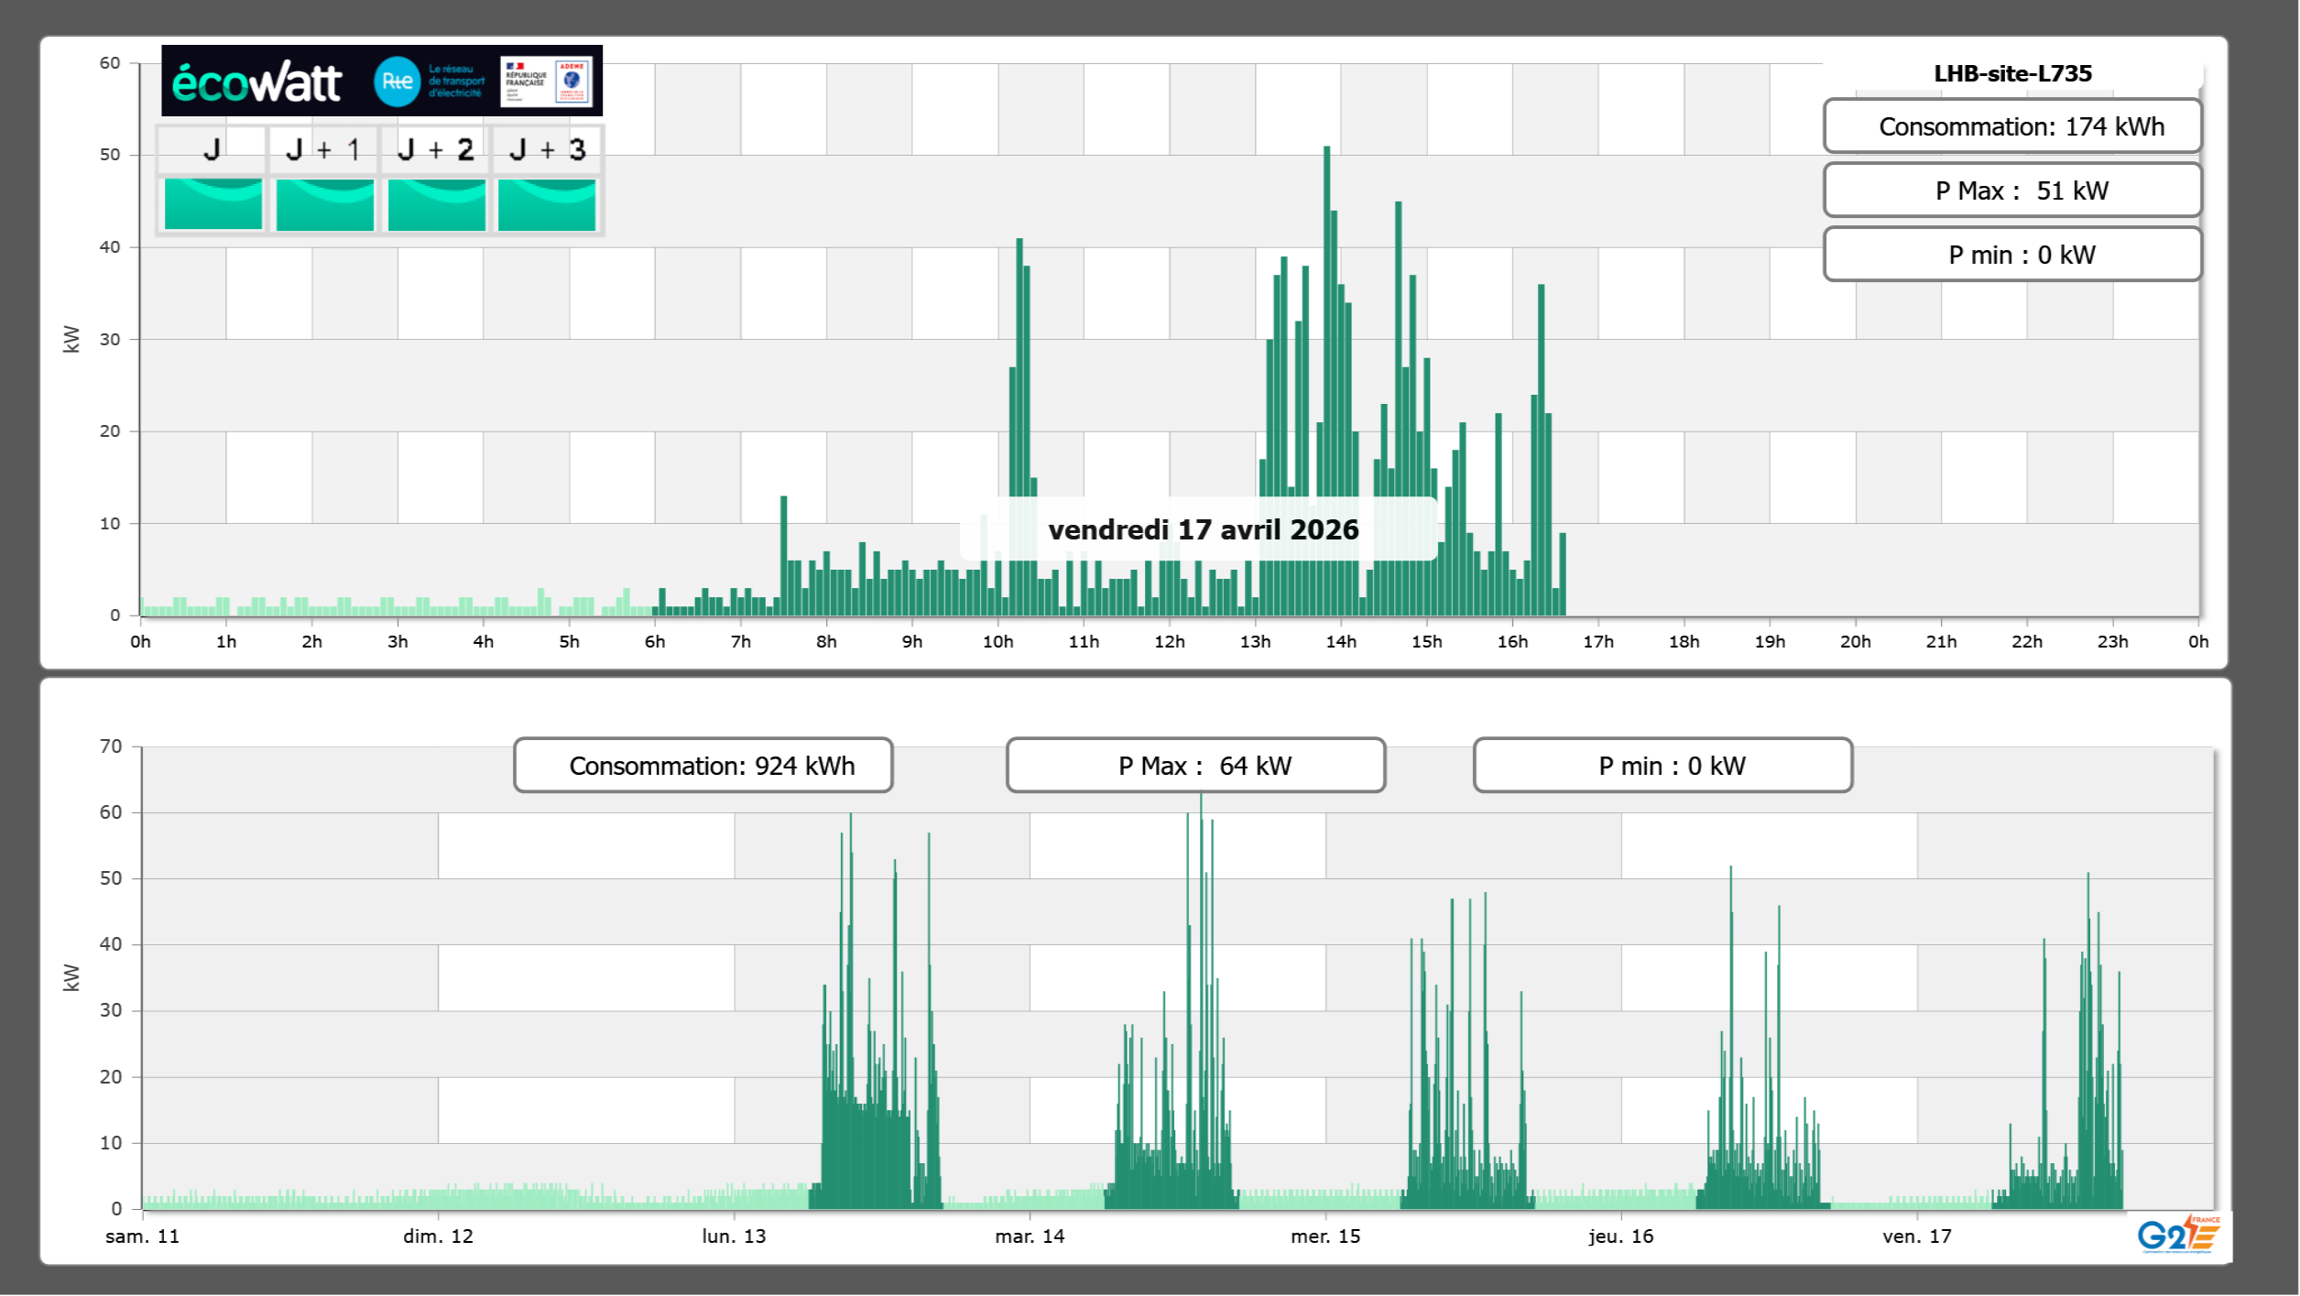Click the LHB-site-L735 site title
Viewport: 2300px width, 1296px height.
(2012, 73)
